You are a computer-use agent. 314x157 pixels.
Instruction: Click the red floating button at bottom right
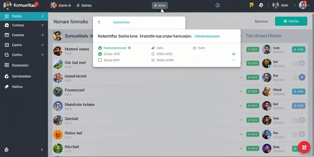click(x=304, y=147)
